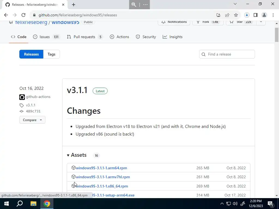Go back to the previous page
The width and height of the screenshot is (279, 209).
pyautogui.click(x=6, y=15)
